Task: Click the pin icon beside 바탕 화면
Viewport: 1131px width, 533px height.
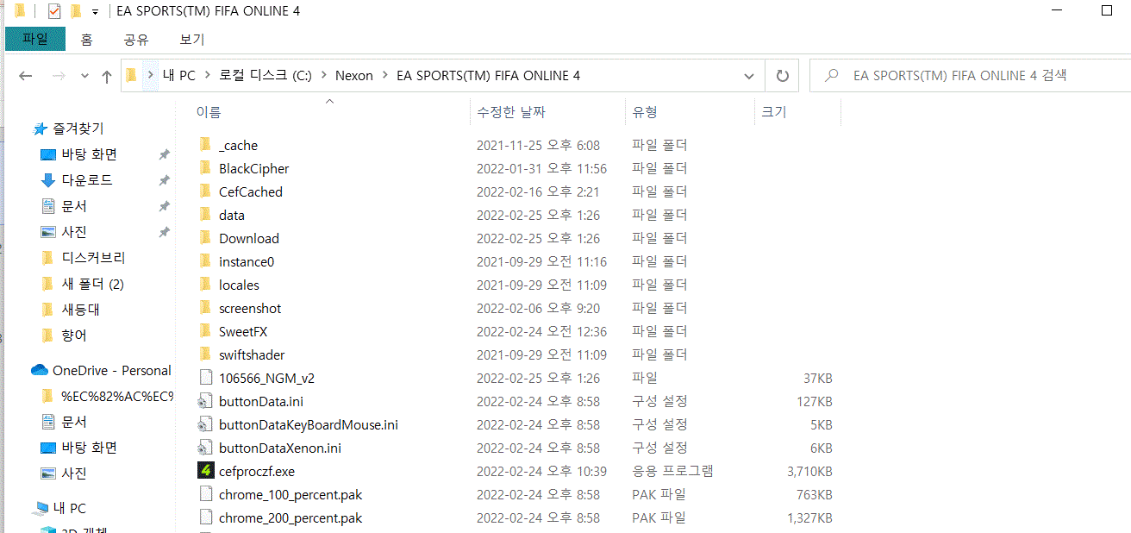Action: point(164,154)
